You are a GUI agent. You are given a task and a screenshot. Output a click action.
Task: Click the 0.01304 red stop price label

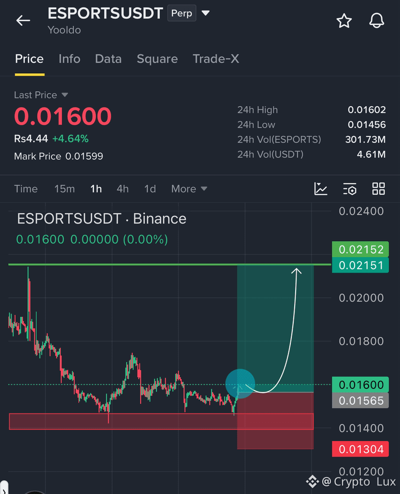pos(360,449)
